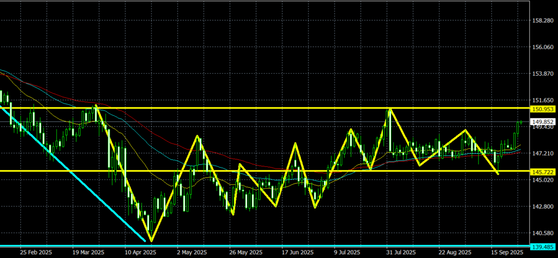Click the 15 Sep 2025 date label
This screenshot has height=258, width=558.
click(x=508, y=253)
